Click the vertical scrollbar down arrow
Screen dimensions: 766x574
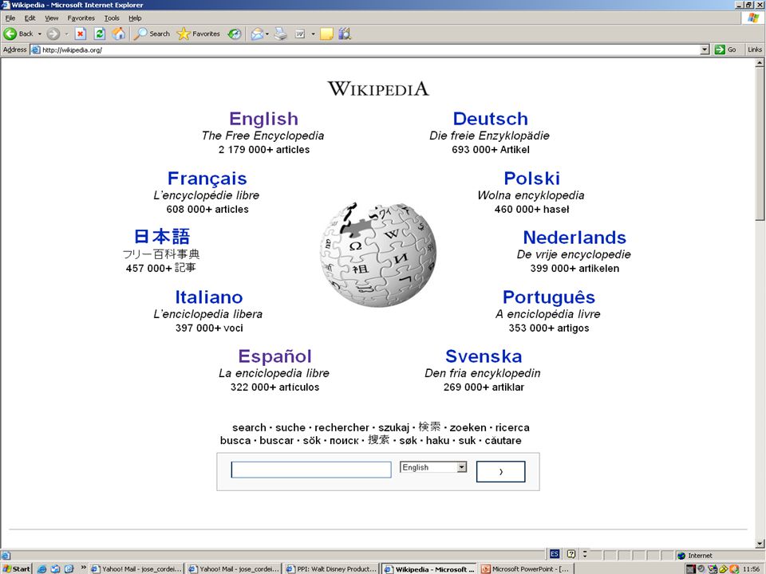pos(760,543)
